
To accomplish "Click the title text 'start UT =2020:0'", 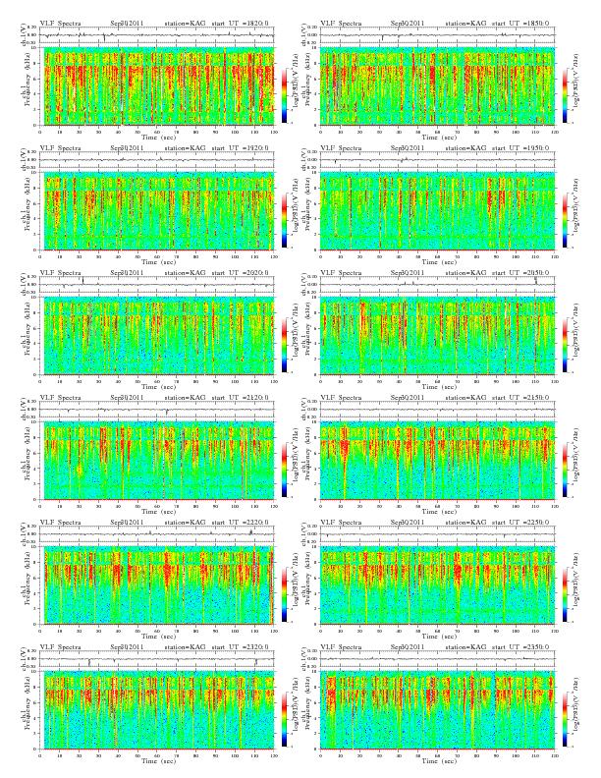I will pyautogui.click(x=241, y=273).
